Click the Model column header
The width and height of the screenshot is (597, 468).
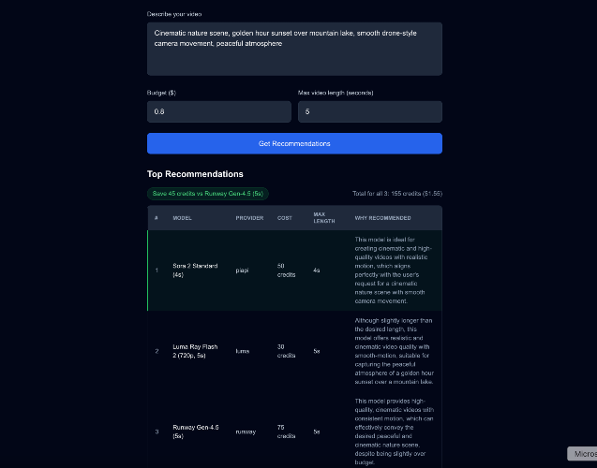183,218
